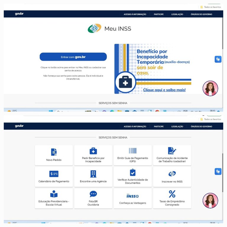Select the Conheça as Vantagens tile

(x=132, y=198)
